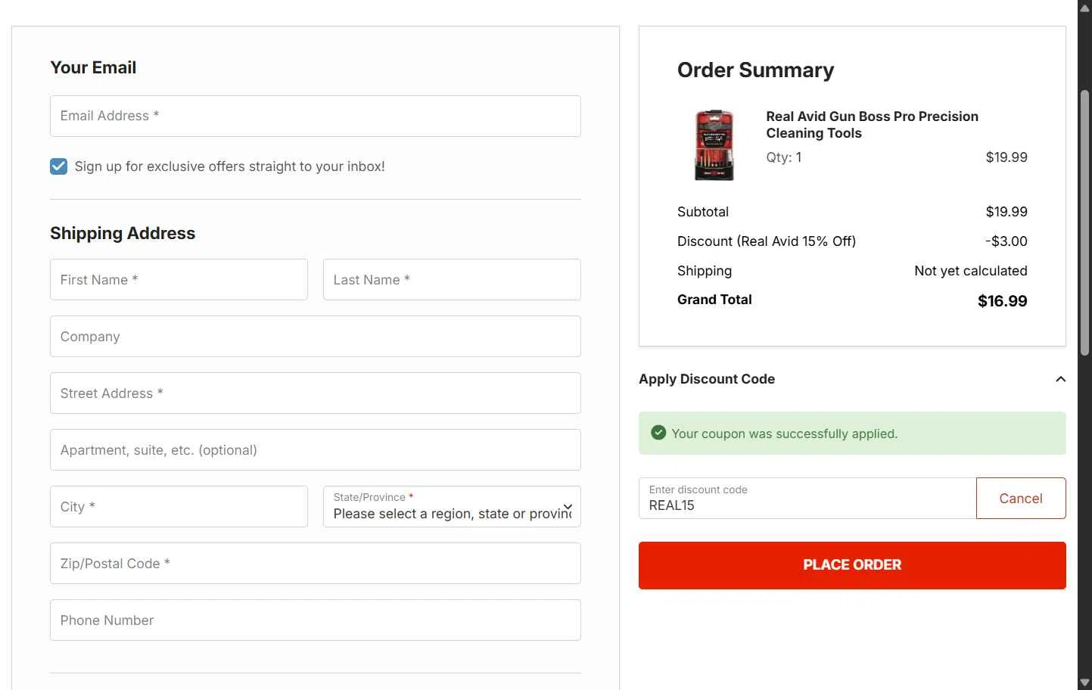Image resolution: width=1092 pixels, height=690 pixels.
Task: Click the Real Avid Gun Boss product title
Action: tap(872, 125)
